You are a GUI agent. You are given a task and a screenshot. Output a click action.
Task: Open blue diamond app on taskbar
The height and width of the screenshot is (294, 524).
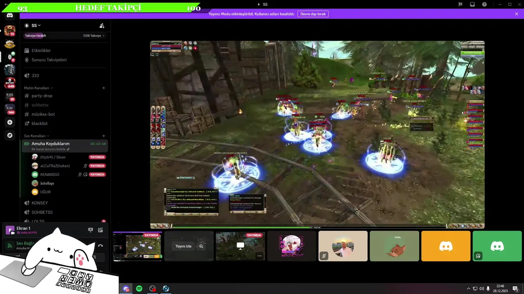point(166,289)
